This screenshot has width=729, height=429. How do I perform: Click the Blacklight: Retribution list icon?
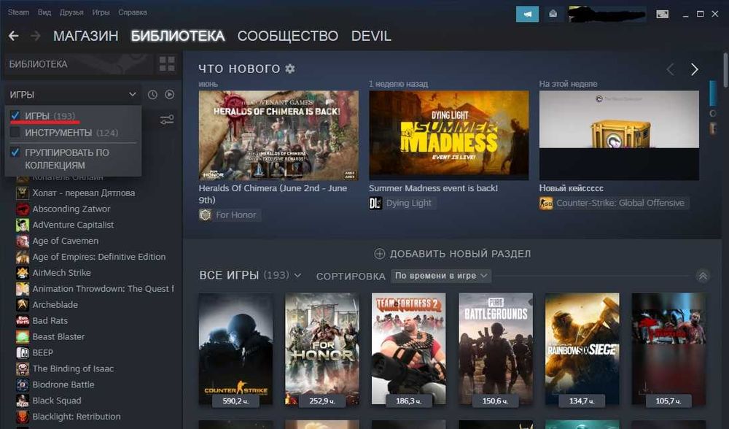[23, 417]
